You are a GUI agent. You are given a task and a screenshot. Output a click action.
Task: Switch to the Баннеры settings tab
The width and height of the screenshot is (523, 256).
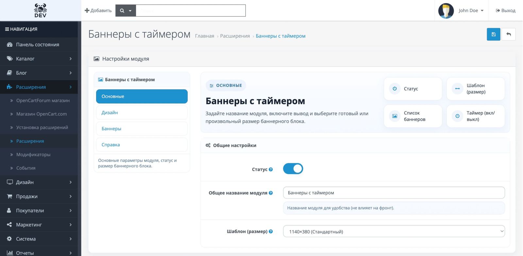[142, 129]
